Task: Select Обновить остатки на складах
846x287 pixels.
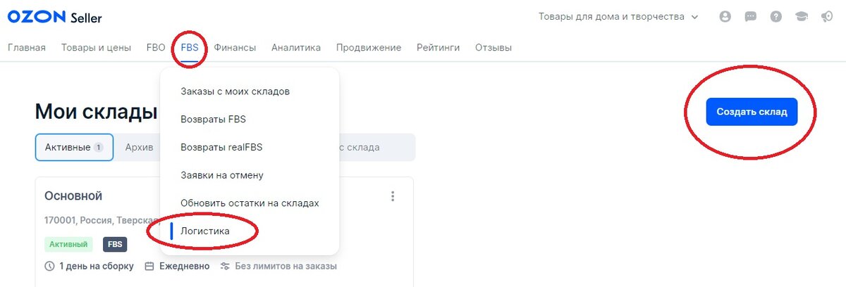Action: [x=250, y=203]
